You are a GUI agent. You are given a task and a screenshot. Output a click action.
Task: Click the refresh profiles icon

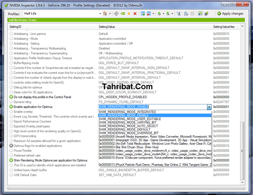pos(116,14)
